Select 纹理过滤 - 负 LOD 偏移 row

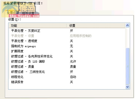(67, 62)
